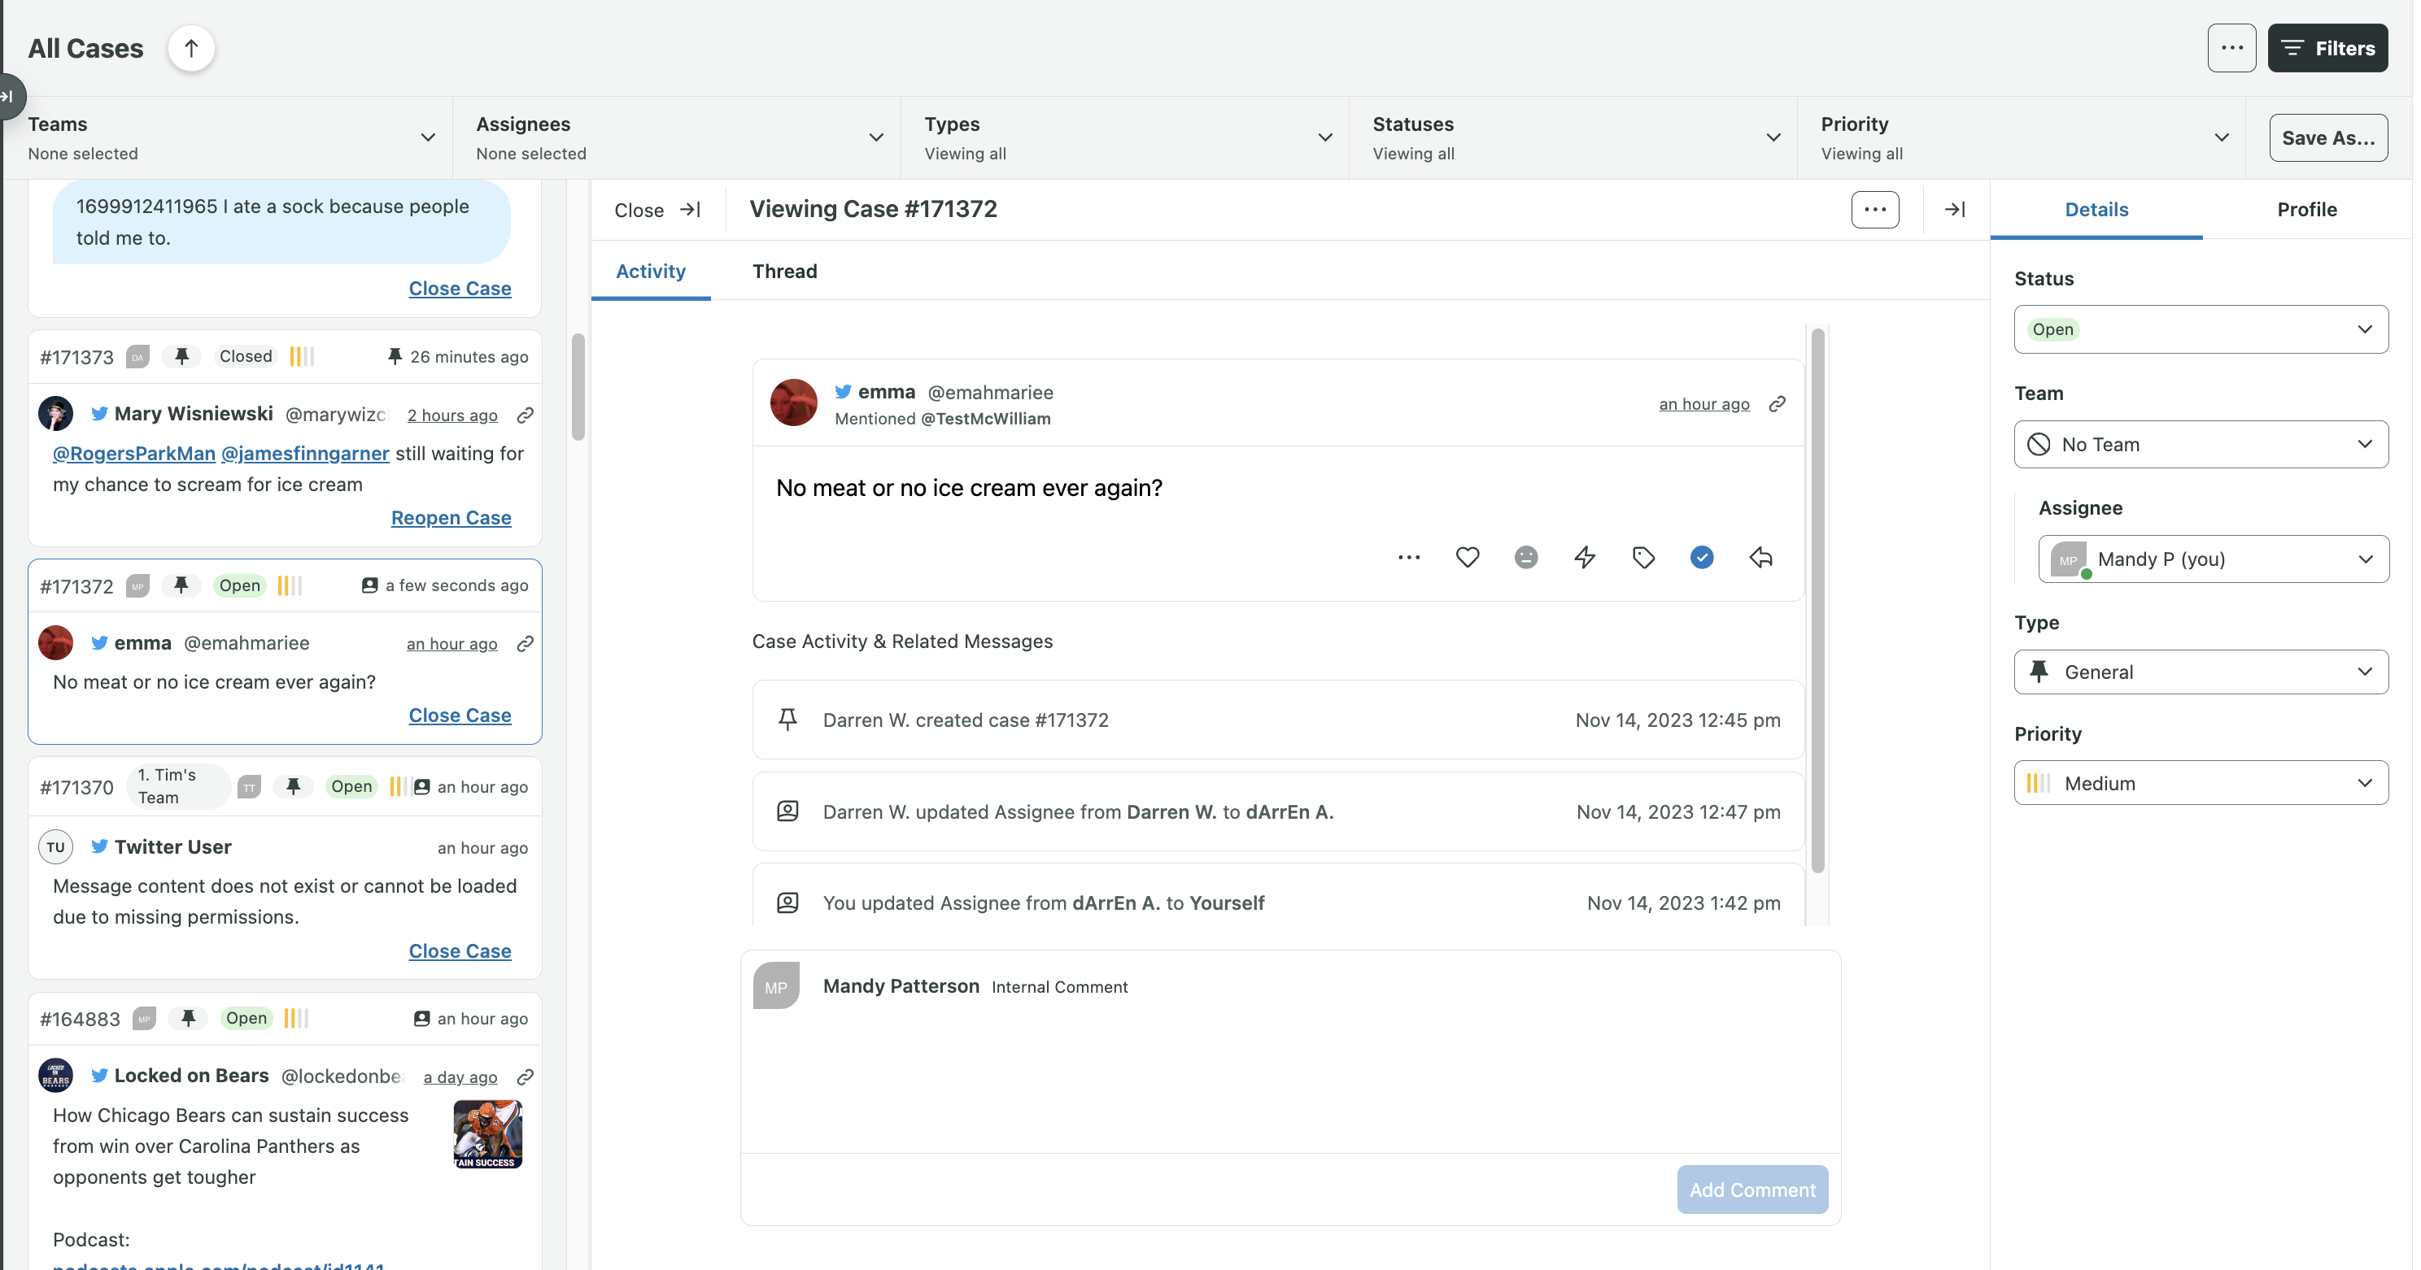Open the Teams filter dropdown
2421x1270 pixels.
coord(228,138)
